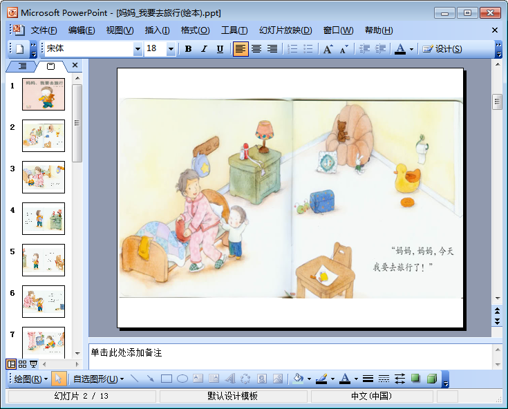Toggle italic text style

point(204,49)
